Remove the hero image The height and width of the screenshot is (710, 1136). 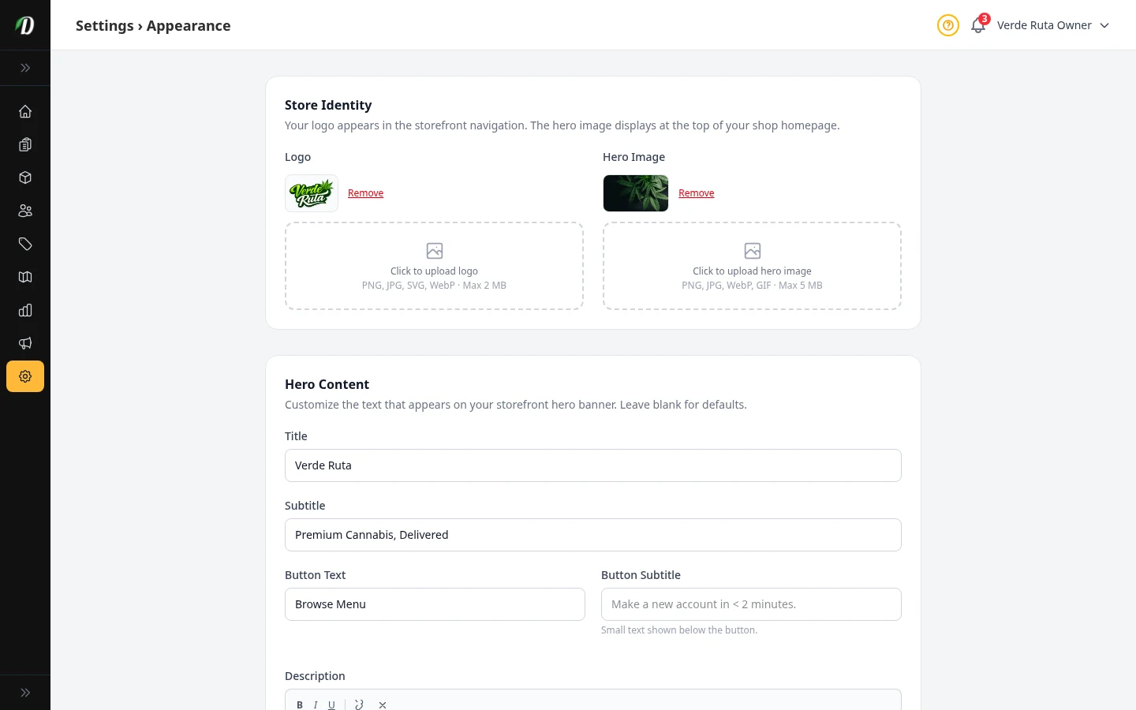[x=696, y=193]
